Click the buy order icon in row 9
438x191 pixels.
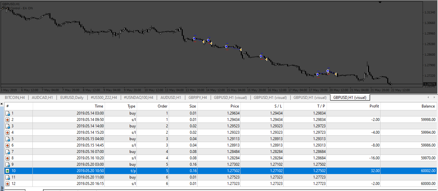tap(7, 164)
